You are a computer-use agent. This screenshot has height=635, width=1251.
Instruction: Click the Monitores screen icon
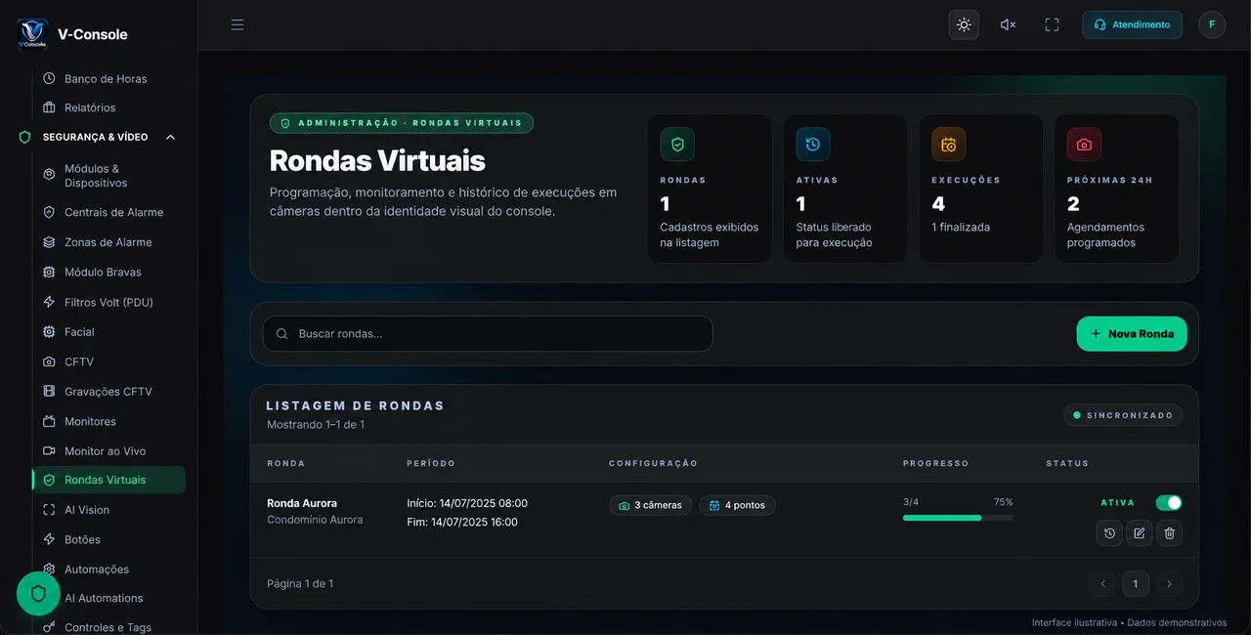(x=49, y=421)
